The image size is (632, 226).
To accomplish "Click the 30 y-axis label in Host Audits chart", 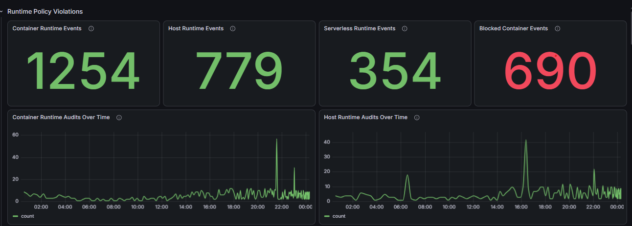I will point(327,157).
